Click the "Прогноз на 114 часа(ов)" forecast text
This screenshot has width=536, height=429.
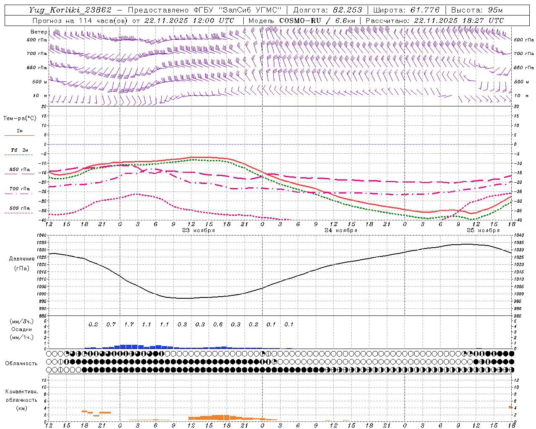[x=80, y=21]
